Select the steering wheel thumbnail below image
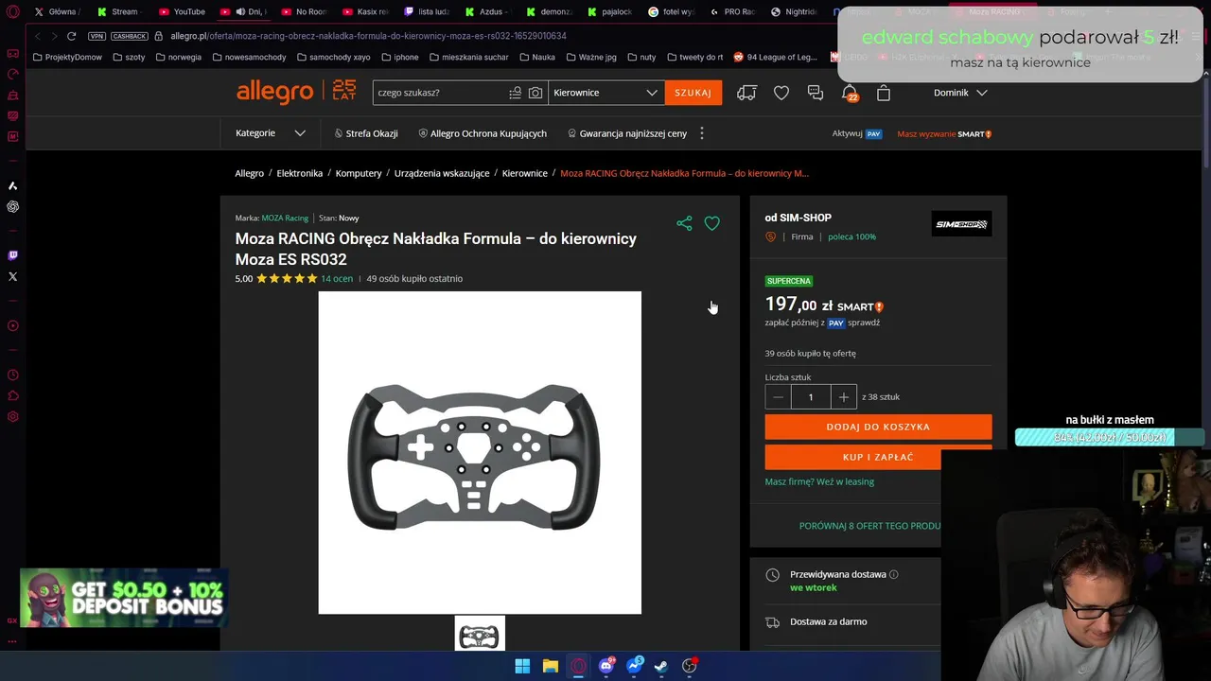 (x=480, y=636)
